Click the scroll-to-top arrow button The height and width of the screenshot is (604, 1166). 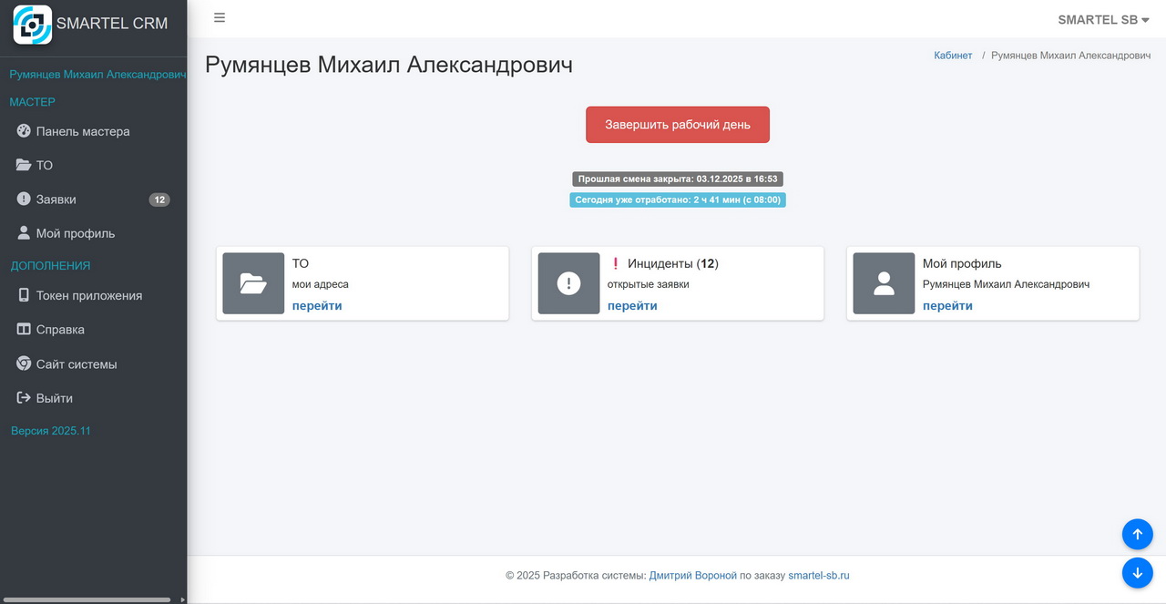point(1137,534)
